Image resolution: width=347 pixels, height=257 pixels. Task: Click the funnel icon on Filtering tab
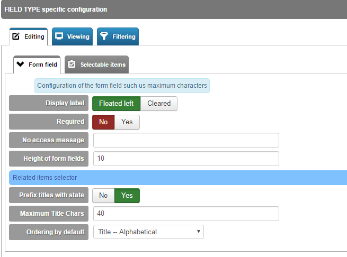[104, 36]
